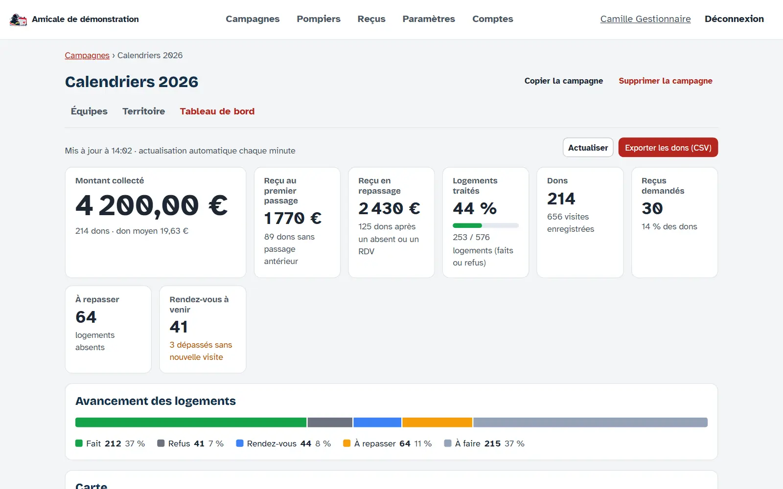Click the green Fait legend swatch

click(x=79, y=444)
